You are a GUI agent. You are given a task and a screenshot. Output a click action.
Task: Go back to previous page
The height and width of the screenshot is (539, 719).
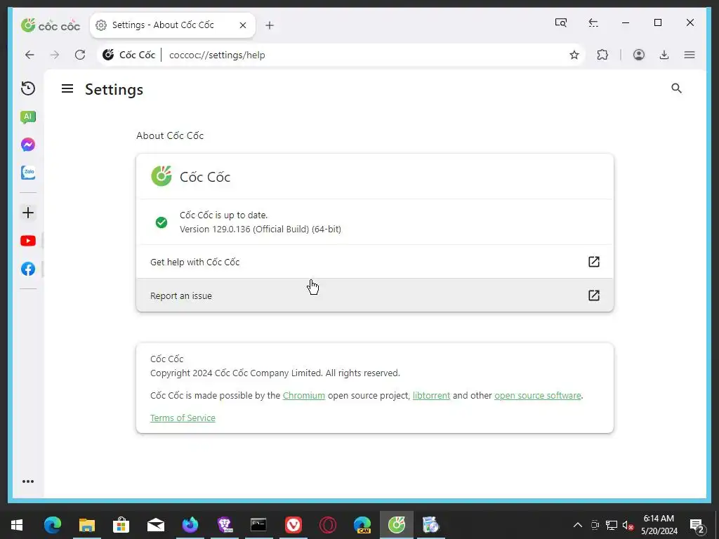[29, 55]
